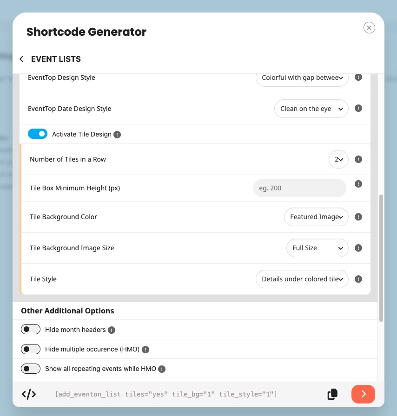This screenshot has height=416, width=397.
Task: Turn on Show all repeating events toggle
Action: [31, 369]
